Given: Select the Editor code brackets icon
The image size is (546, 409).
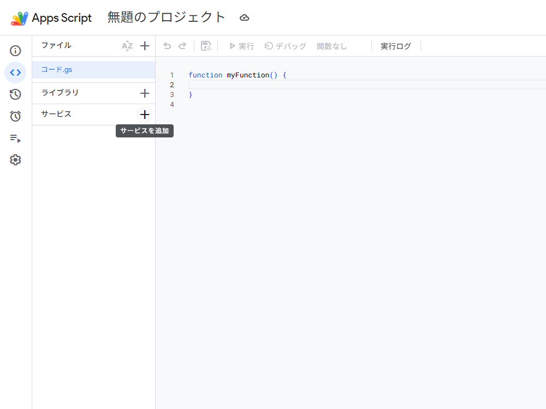Looking at the screenshot, I should 15,73.
